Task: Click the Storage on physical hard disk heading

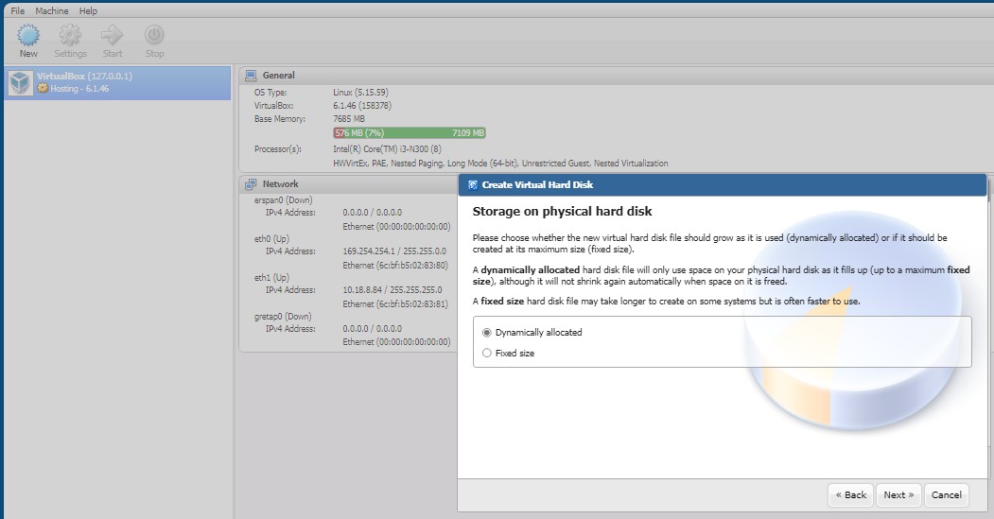Action: (x=563, y=212)
